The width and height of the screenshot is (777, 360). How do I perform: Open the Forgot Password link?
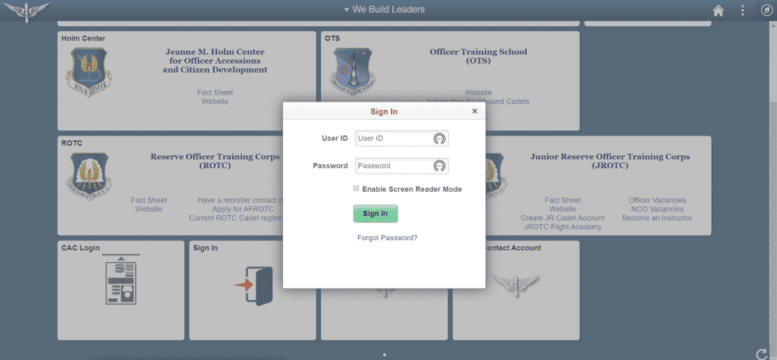(387, 238)
